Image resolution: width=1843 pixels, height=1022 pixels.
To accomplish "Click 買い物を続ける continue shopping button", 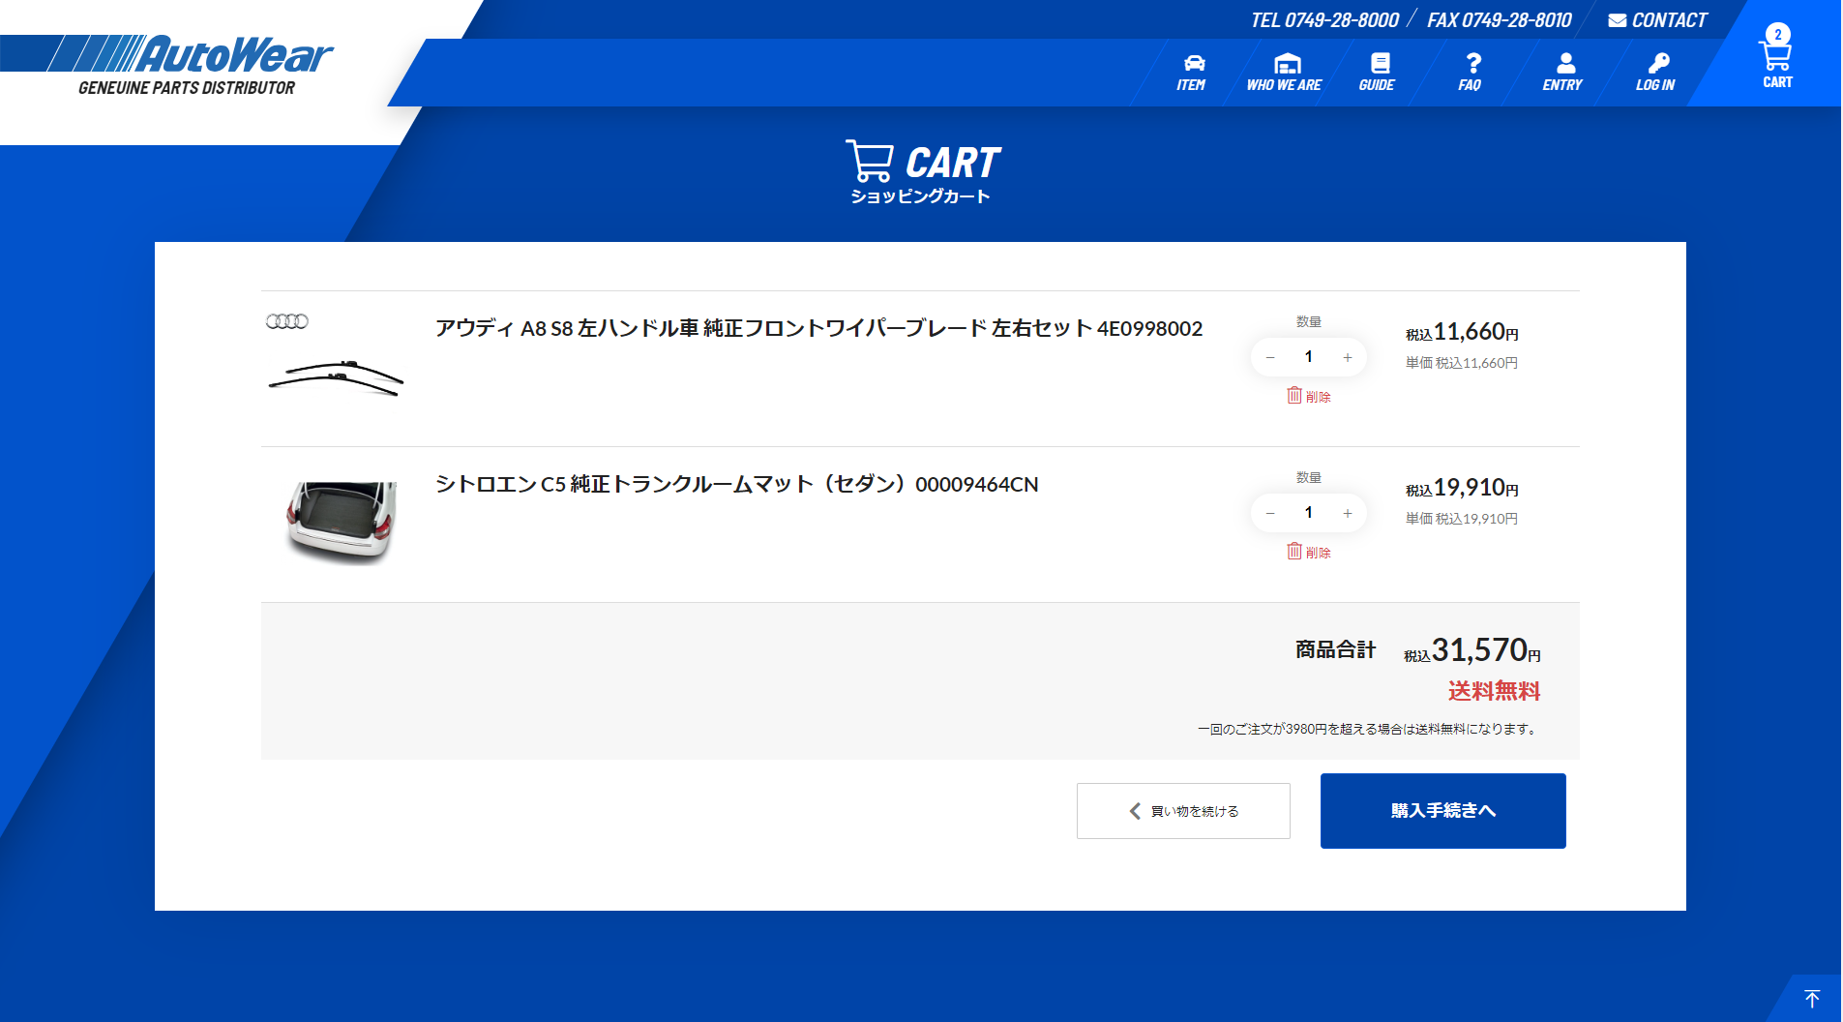I will 1183,811.
